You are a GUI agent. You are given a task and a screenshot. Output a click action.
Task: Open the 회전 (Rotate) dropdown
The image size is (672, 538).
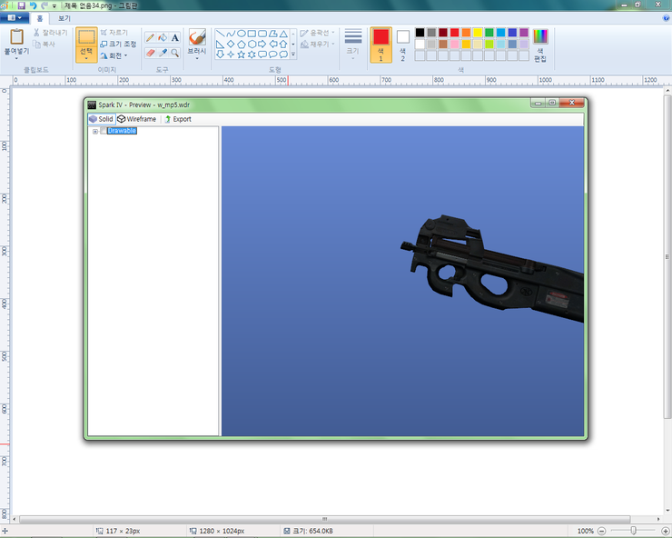[125, 55]
